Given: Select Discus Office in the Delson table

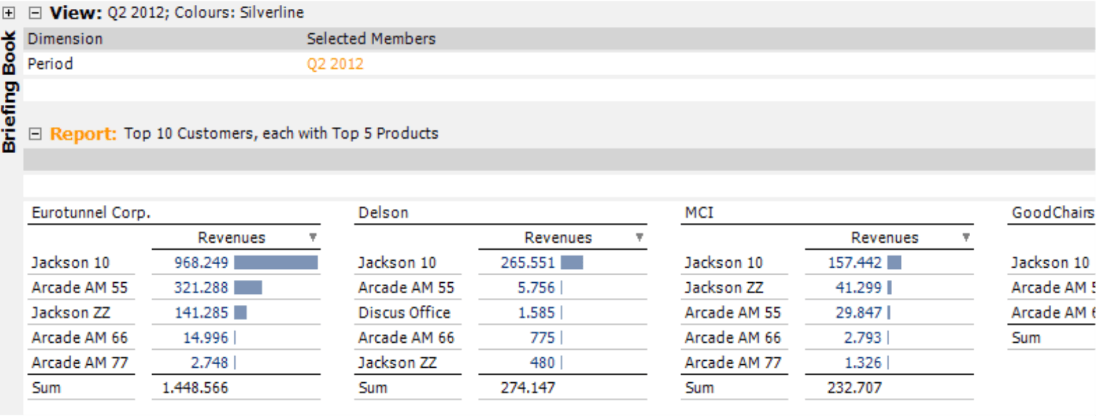Looking at the screenshot, I should [x=405, y=313].
